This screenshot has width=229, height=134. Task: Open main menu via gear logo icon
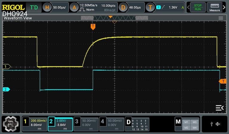[x=11, y=124]
